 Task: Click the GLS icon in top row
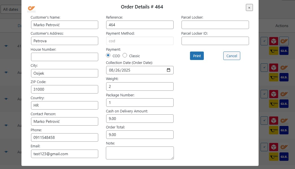[x=284, y=51]
